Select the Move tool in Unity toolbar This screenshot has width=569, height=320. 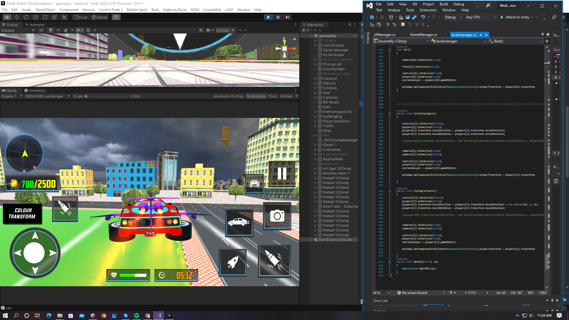17,17
